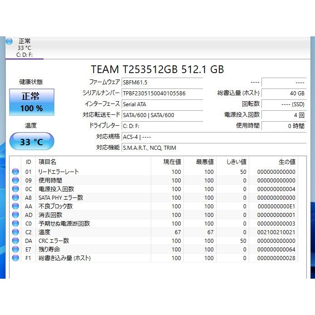Viewport: 315px width, 315px height.
Task: Select the 不良ブロック数 attribute name
Action: [55, 207]
